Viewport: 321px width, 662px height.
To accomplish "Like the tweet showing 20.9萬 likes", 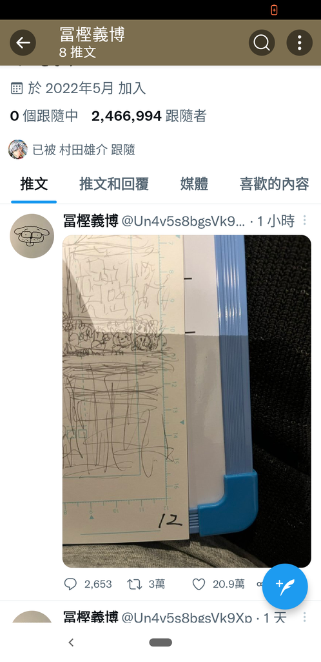I will (x=199, y=584).
